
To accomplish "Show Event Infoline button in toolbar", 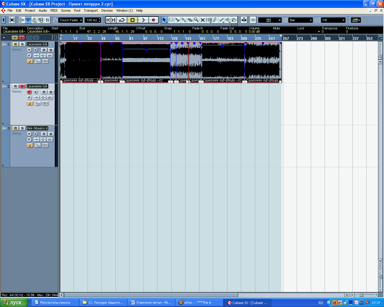I will point(28,20).
